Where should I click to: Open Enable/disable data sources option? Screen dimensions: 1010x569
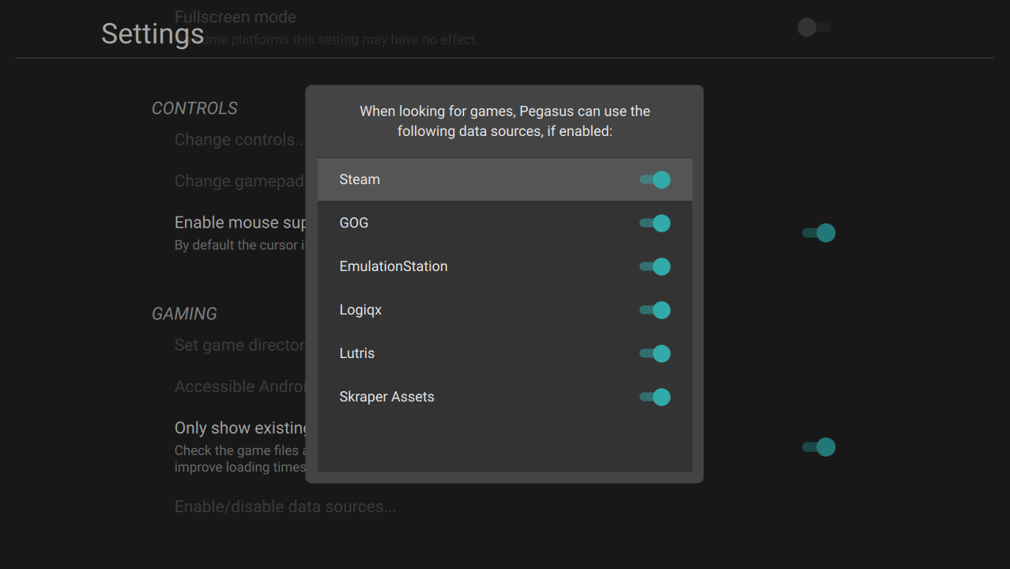coord(285,507)
